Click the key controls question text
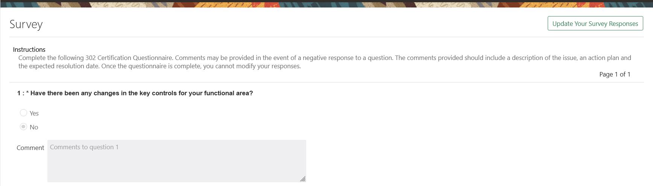 (x=141, y=93)
